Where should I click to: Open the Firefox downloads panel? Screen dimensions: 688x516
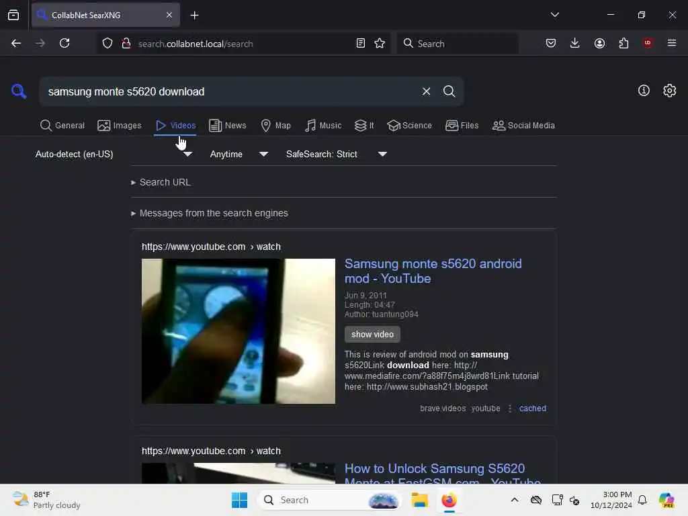click(575, 43)
